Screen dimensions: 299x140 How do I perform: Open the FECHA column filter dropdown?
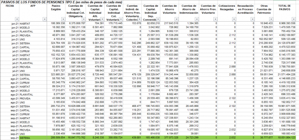tap(17, 19)
